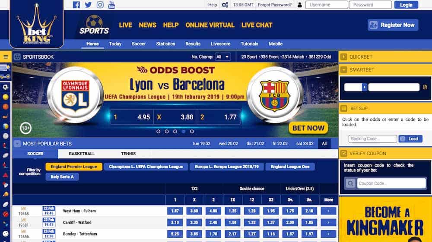Click the Booking Code input field
Screen dimensions: 432x242
click(x=373, y=139)
